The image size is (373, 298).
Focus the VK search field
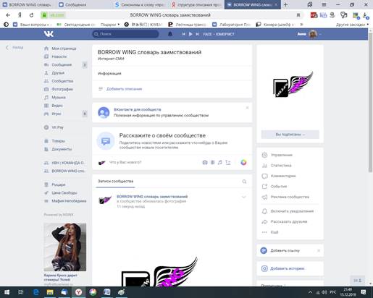point(125,34)
